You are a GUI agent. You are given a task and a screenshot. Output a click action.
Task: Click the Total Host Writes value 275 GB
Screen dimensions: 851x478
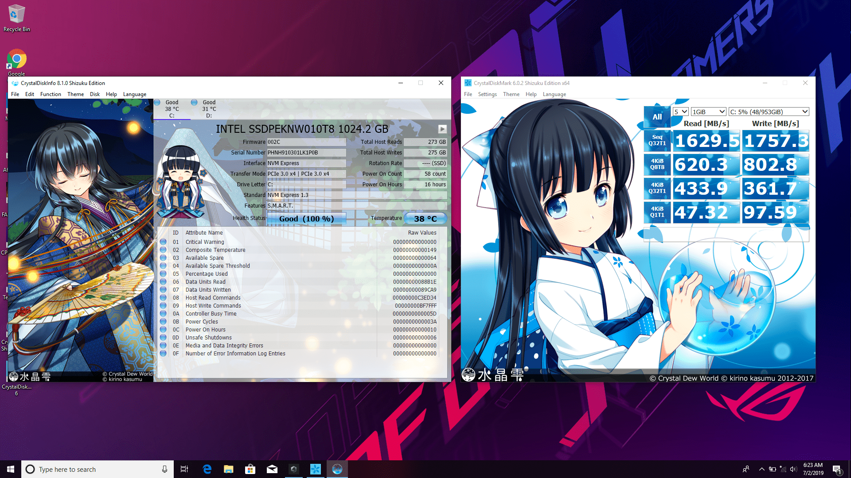425,153
